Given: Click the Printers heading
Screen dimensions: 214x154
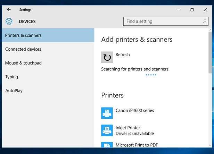Looking at the screenshot, I should (x=112, y=95).
